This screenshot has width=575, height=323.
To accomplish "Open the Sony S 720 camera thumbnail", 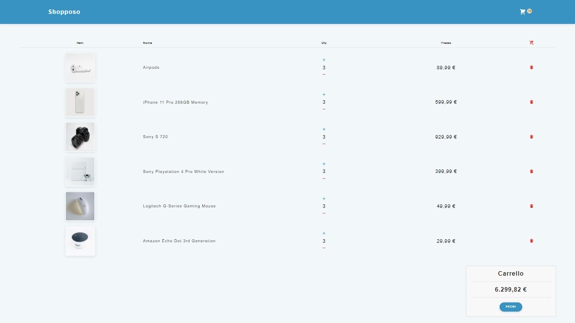I will [x=80, y=137].
